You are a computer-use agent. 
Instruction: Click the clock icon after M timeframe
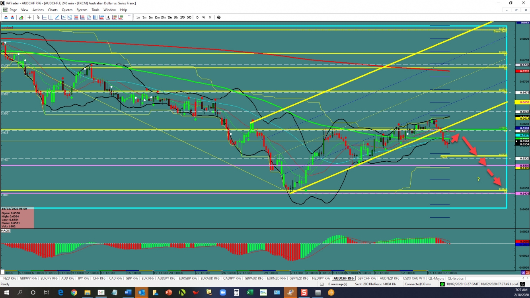click(x=219, y=17)
